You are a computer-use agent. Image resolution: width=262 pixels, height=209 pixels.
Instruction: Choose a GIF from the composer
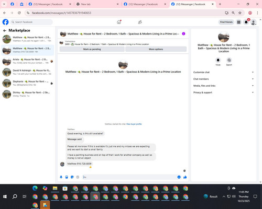[78, 177]
